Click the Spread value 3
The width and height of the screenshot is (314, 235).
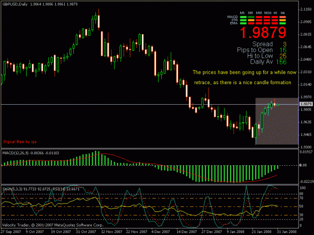click(284, 44)
